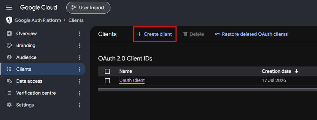Open the three-dot menu beside Data access
The height and width of the screenshot is (120, 317).
click(x=80, y=81)
